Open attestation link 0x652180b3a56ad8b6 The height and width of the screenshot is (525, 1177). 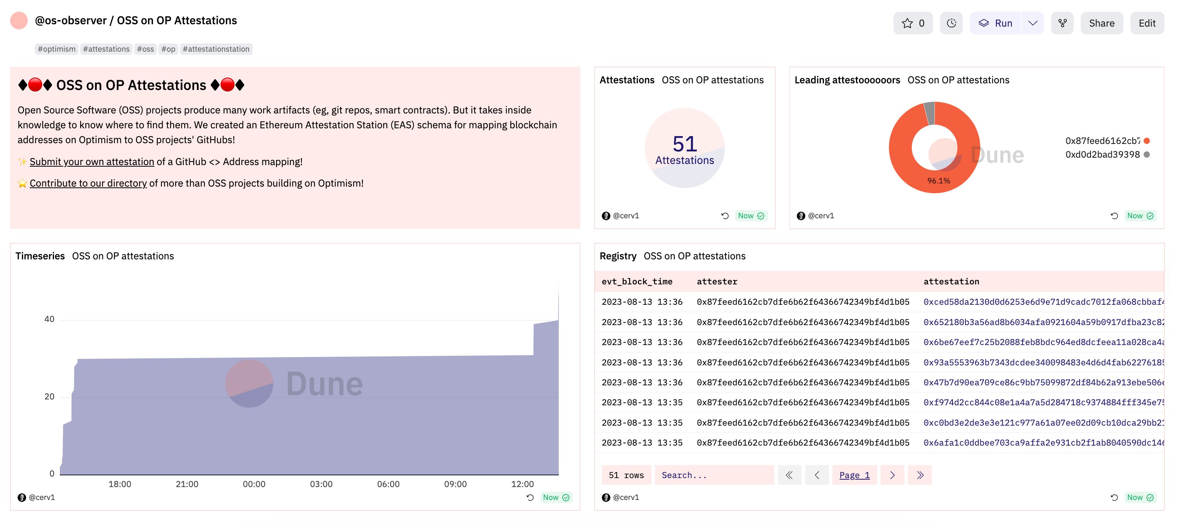pos(1044,322)
